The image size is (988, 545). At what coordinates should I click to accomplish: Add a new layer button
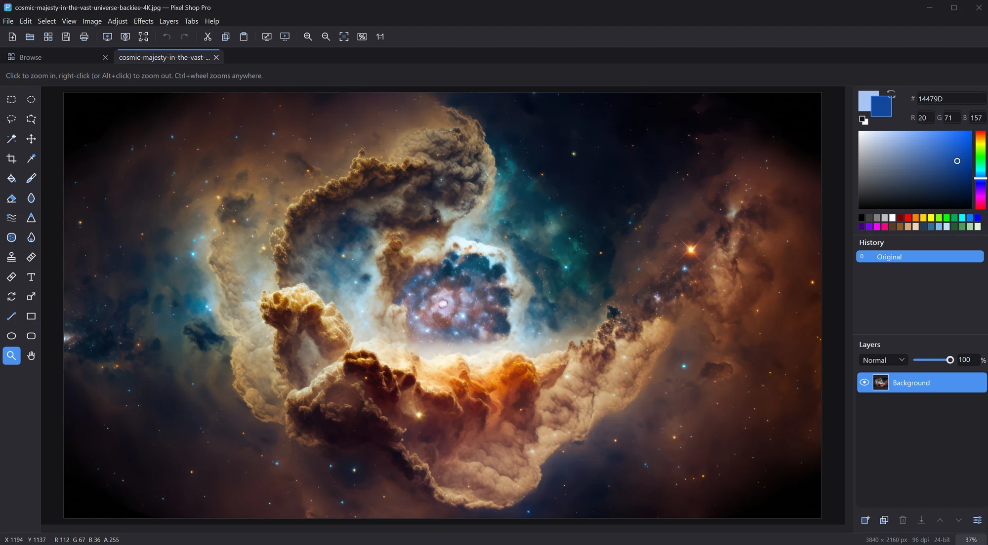click(865, 520)
